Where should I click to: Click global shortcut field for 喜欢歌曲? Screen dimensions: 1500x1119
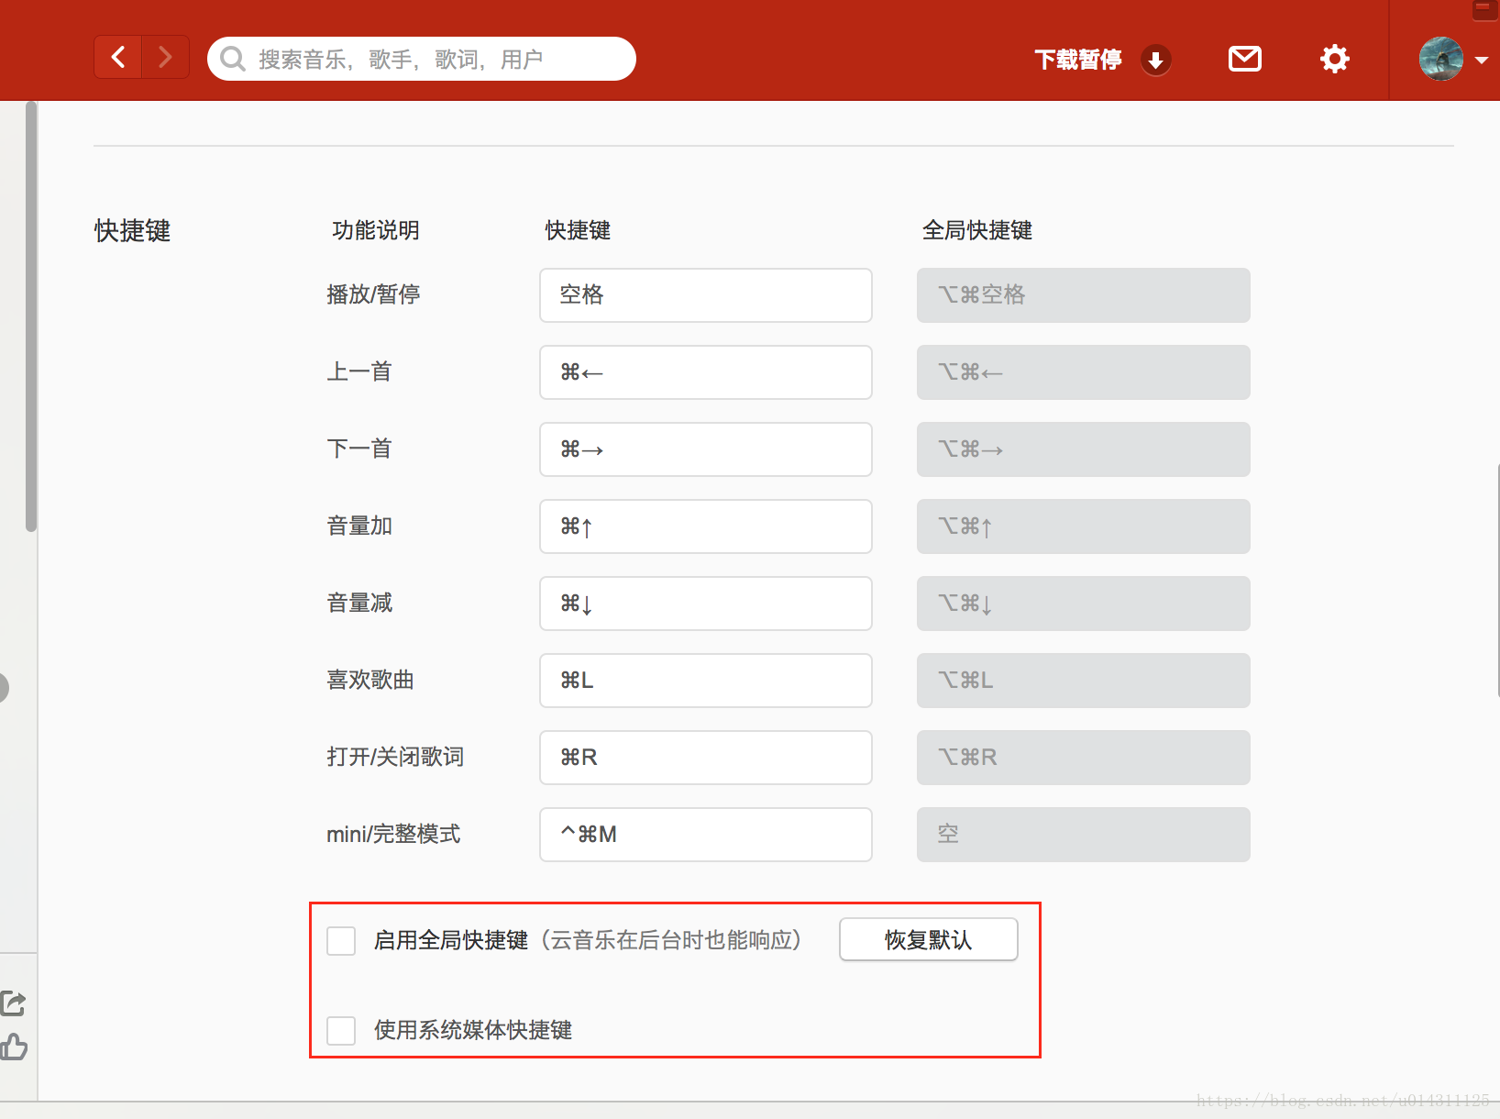1084,681
